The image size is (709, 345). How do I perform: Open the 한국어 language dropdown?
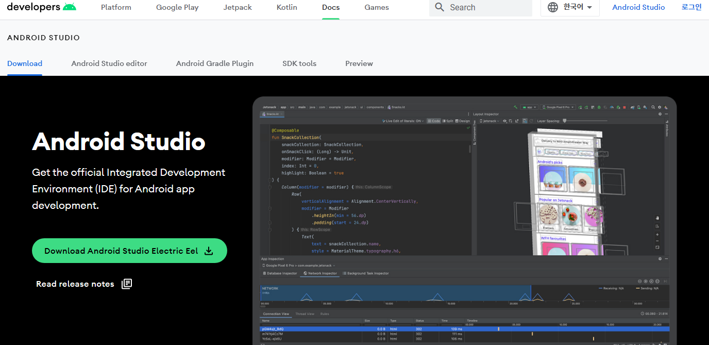(570, 7)
